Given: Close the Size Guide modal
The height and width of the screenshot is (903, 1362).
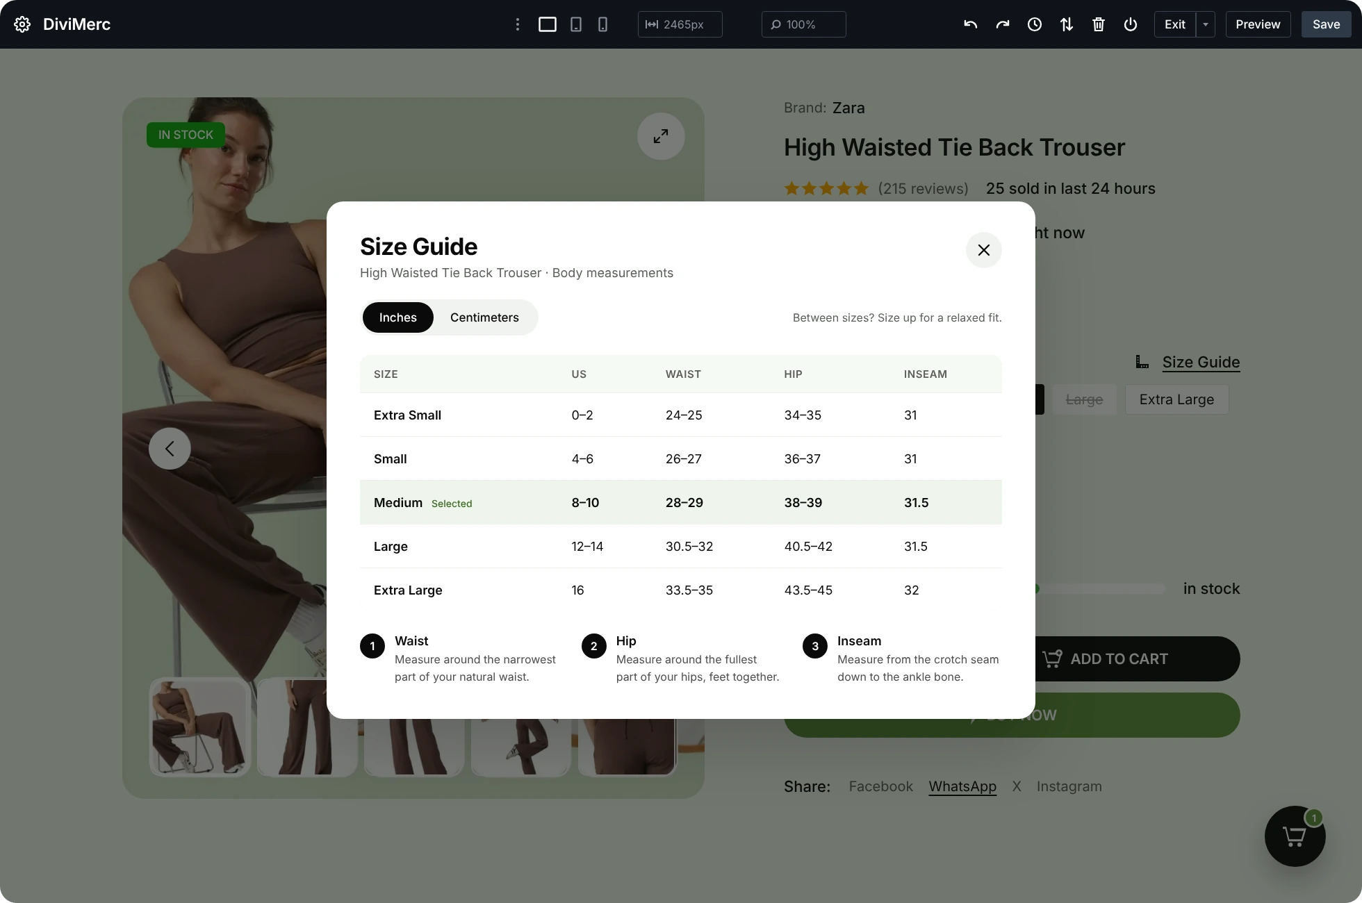Looking at the screenshot, I should [984, 250].
